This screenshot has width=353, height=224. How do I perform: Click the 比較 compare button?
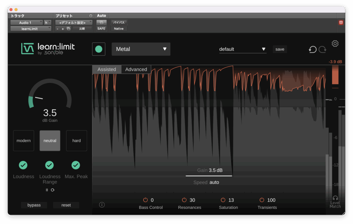point(82,29)
